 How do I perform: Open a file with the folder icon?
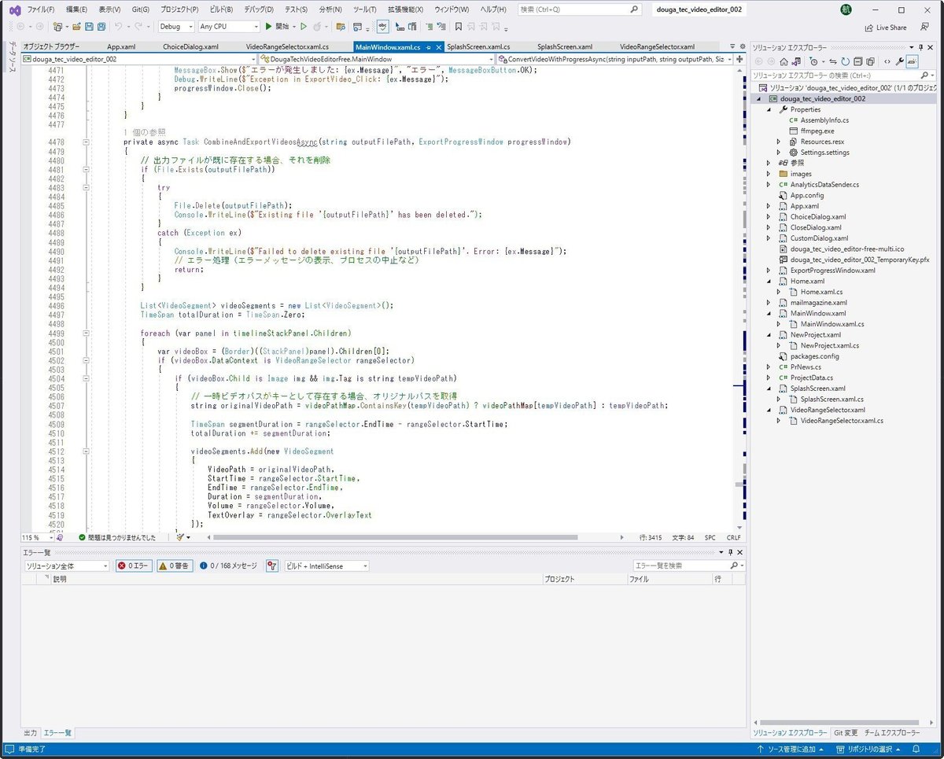77,27
